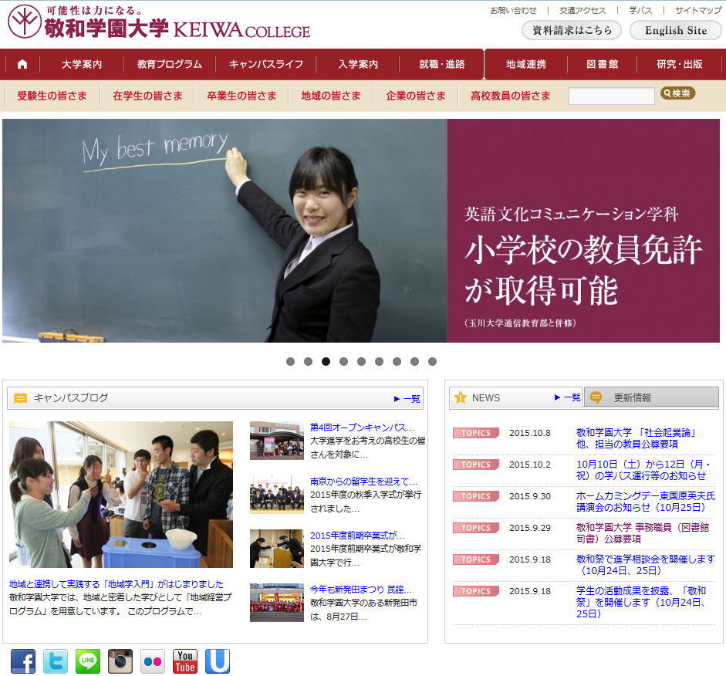Expand the NEWS 一覧 list link
Image resolution: width=726 pixels, height=676 pixels.
tap(568, 397)
